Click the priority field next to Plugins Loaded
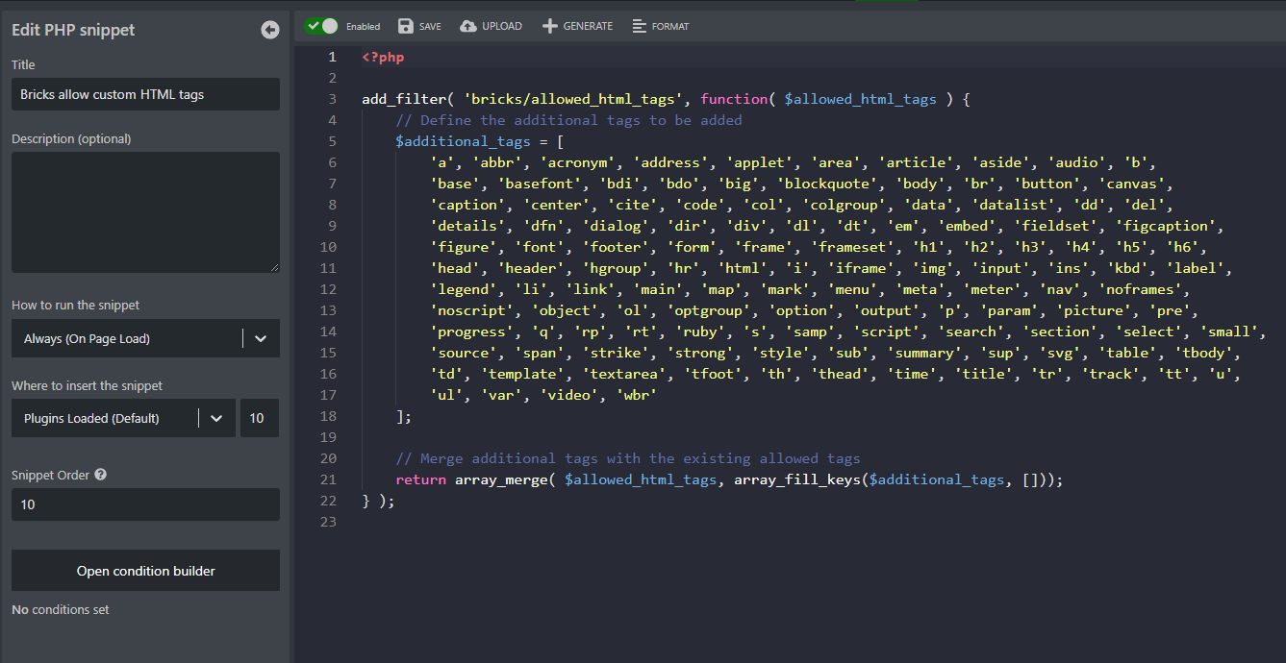 (x=260, y=418)
